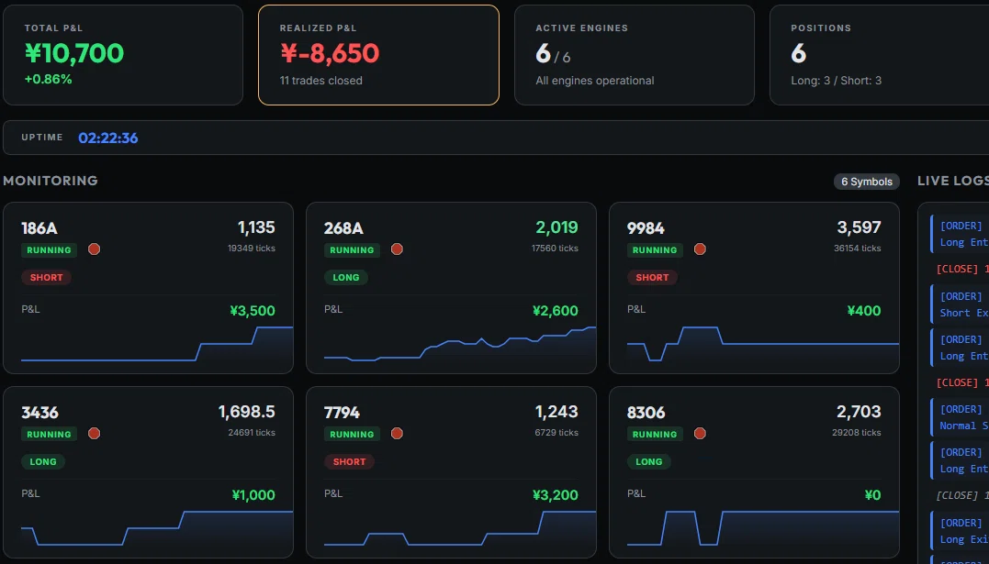Image resolution: width=989 pixels, height=564 pixels.
Task: Click the 6729 ticks count
Action: [556, 432]
